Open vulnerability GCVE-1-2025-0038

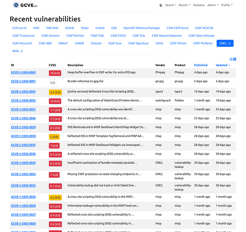pos(23,136)
